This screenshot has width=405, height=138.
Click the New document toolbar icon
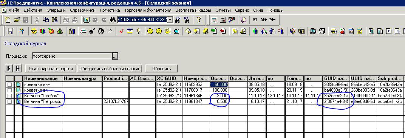(x=8, y=20)
